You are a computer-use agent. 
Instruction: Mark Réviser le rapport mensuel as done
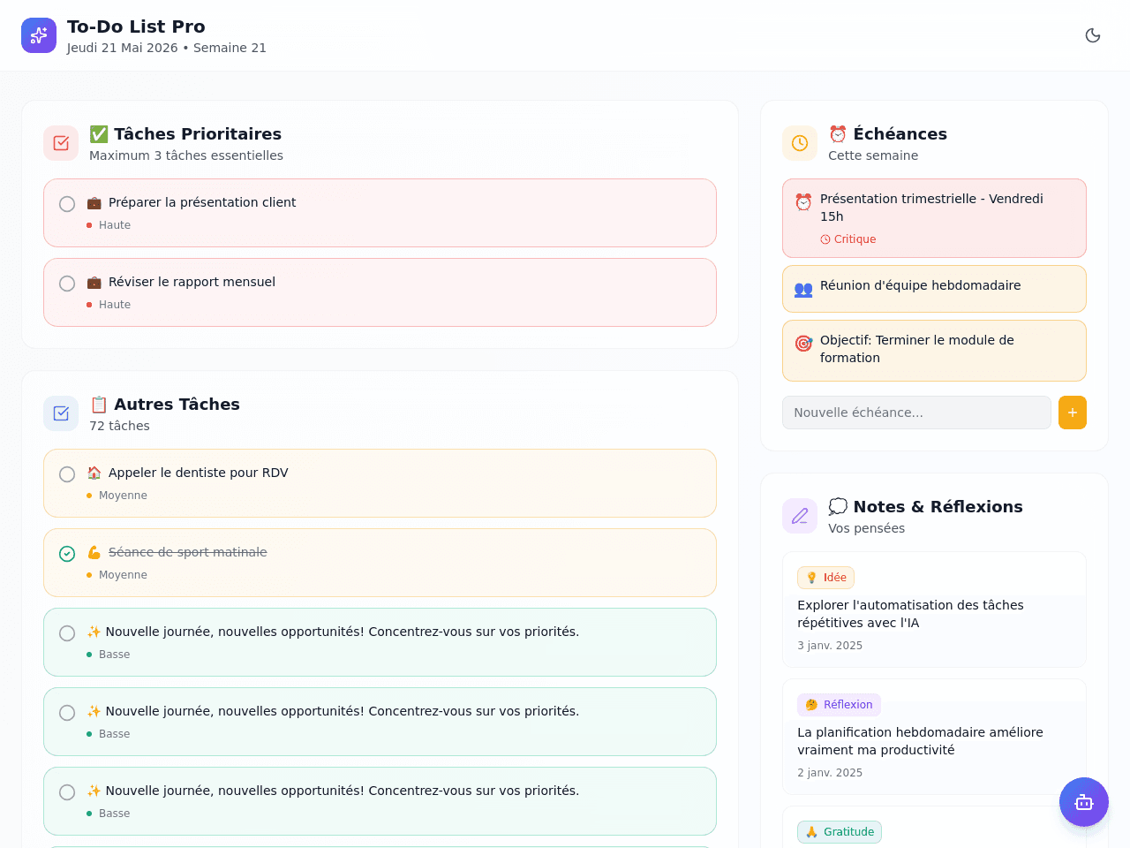point(67,284)
